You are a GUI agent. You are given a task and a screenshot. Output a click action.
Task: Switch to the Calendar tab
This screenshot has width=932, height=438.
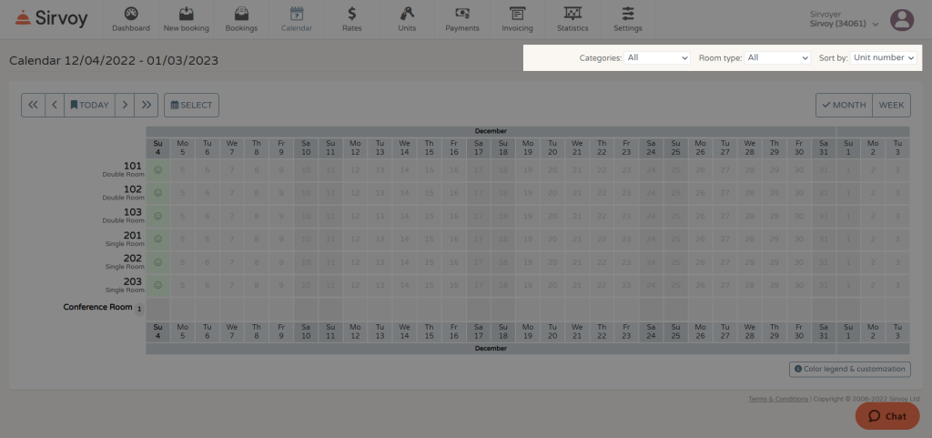coord(297,19)
